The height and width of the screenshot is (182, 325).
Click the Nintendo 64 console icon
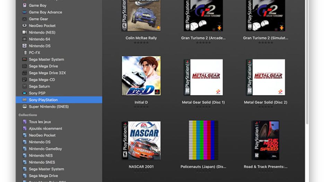[25, 39]
